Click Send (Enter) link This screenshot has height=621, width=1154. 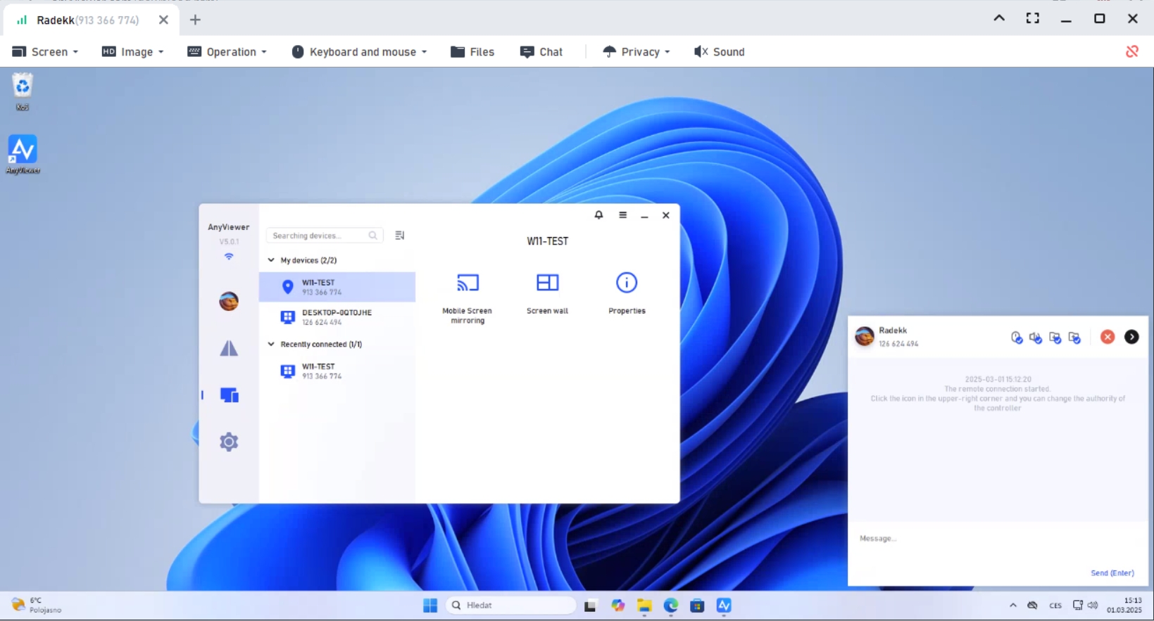click(x=1112, y=573)
